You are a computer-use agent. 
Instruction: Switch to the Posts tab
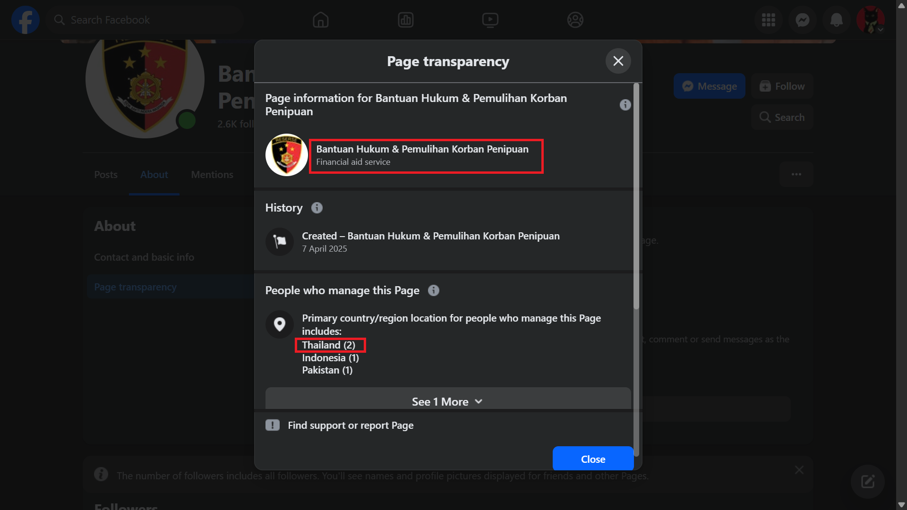pyautogui.click(x=106, y=175)
